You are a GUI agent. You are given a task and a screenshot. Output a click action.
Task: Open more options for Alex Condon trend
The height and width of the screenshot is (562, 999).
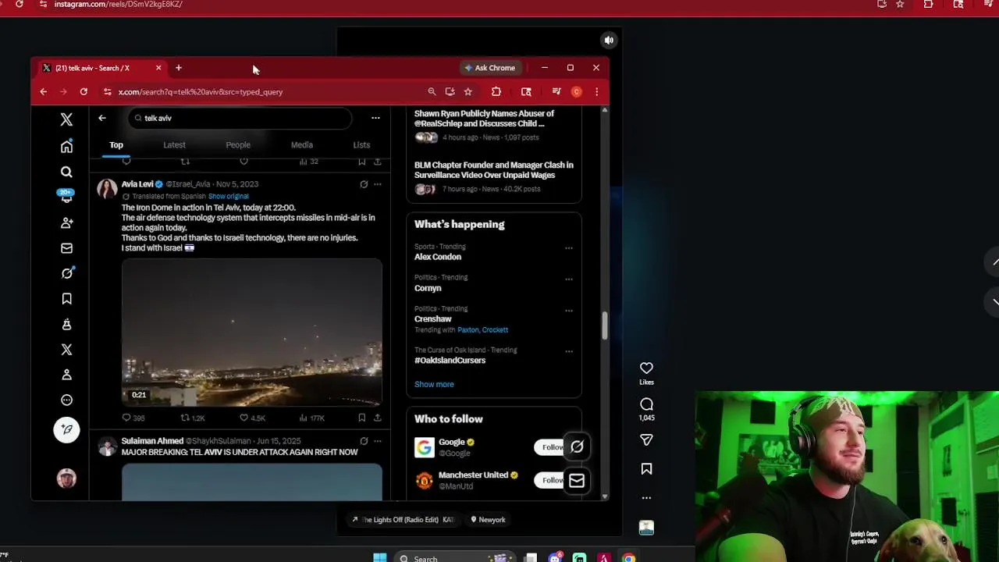(569, 248)
